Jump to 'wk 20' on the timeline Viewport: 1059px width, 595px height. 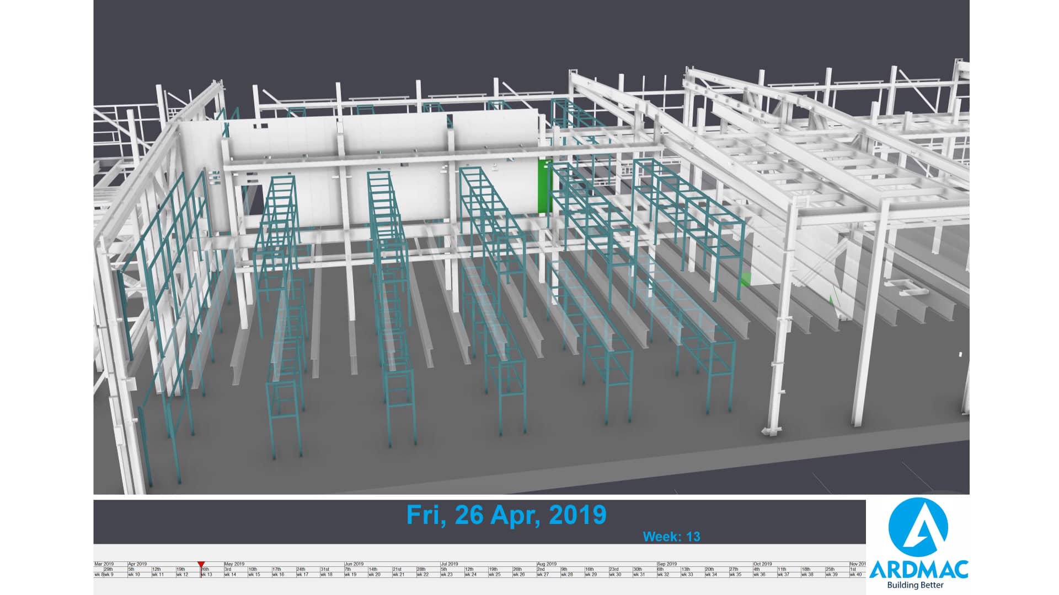click(375, 575)
